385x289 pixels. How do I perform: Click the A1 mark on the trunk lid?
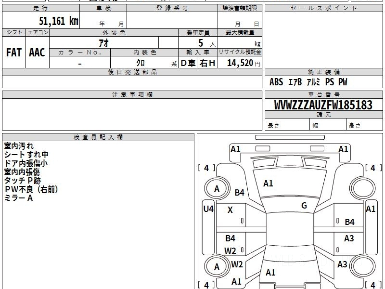coord(270,273)
